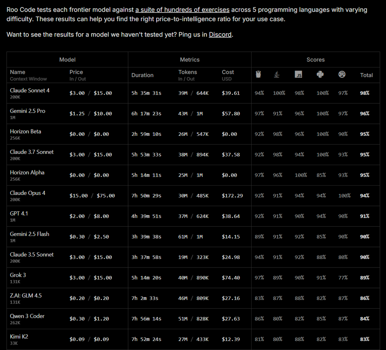Image resolution: width=386 pixels, height=350 pixels.
Task: Click the 98% total score
Action: click(x=365, y=93)
